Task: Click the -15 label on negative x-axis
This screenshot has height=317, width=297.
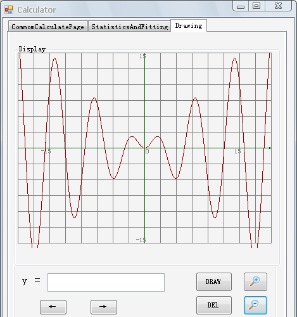Action: 46,152
